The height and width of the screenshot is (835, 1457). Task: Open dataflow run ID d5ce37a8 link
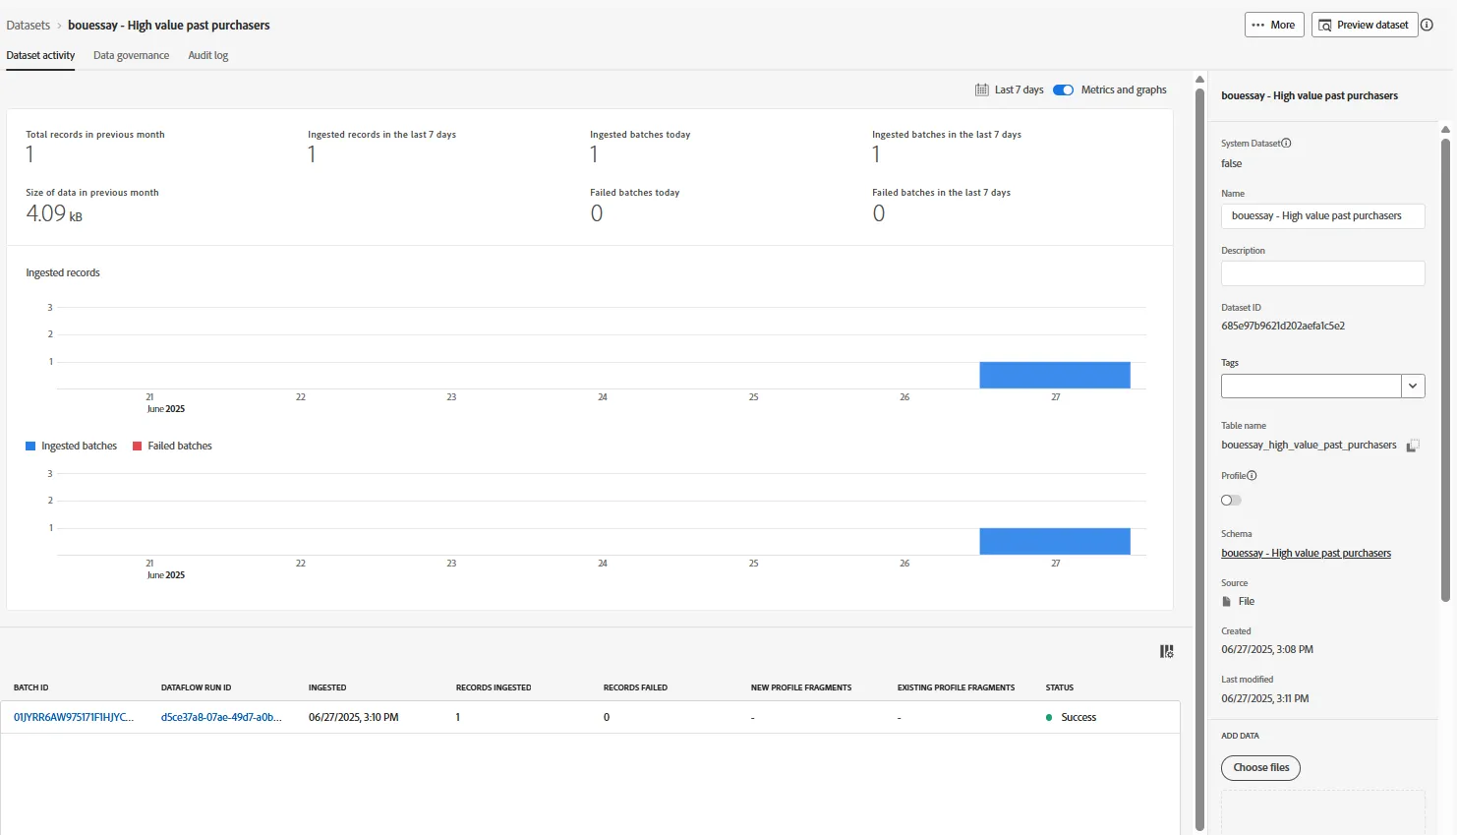pos(221,717)
